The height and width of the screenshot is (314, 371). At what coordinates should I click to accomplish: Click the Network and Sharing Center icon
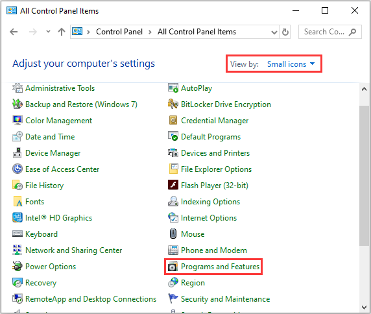coord(18,250)
